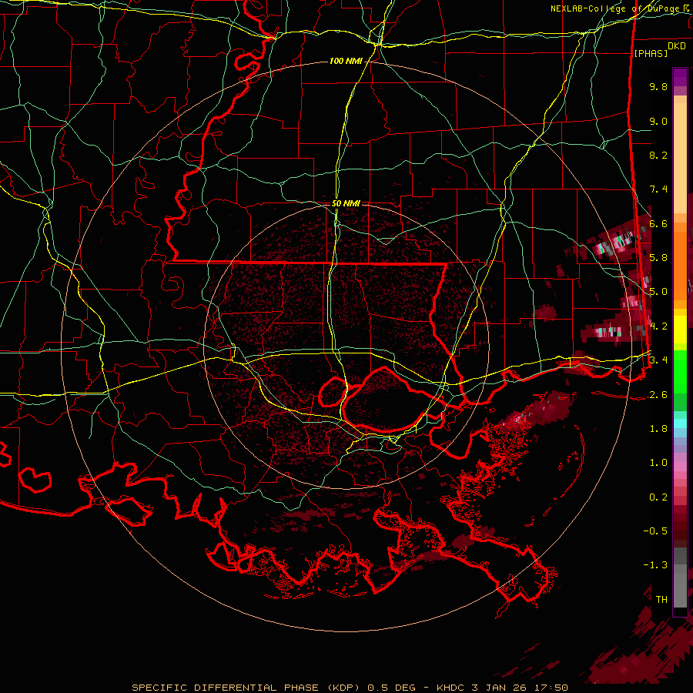Pick the light peach band near 8.2
Screen dimensions: 693x693
[x=680, y=158]
